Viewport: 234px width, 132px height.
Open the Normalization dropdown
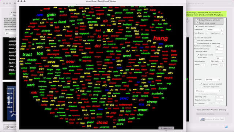[x=217, y=61]
